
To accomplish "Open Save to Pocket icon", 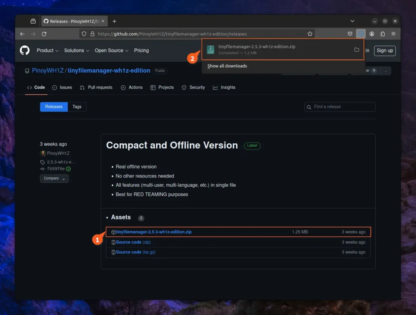I will pyautogui.click(x=350, y=34).
